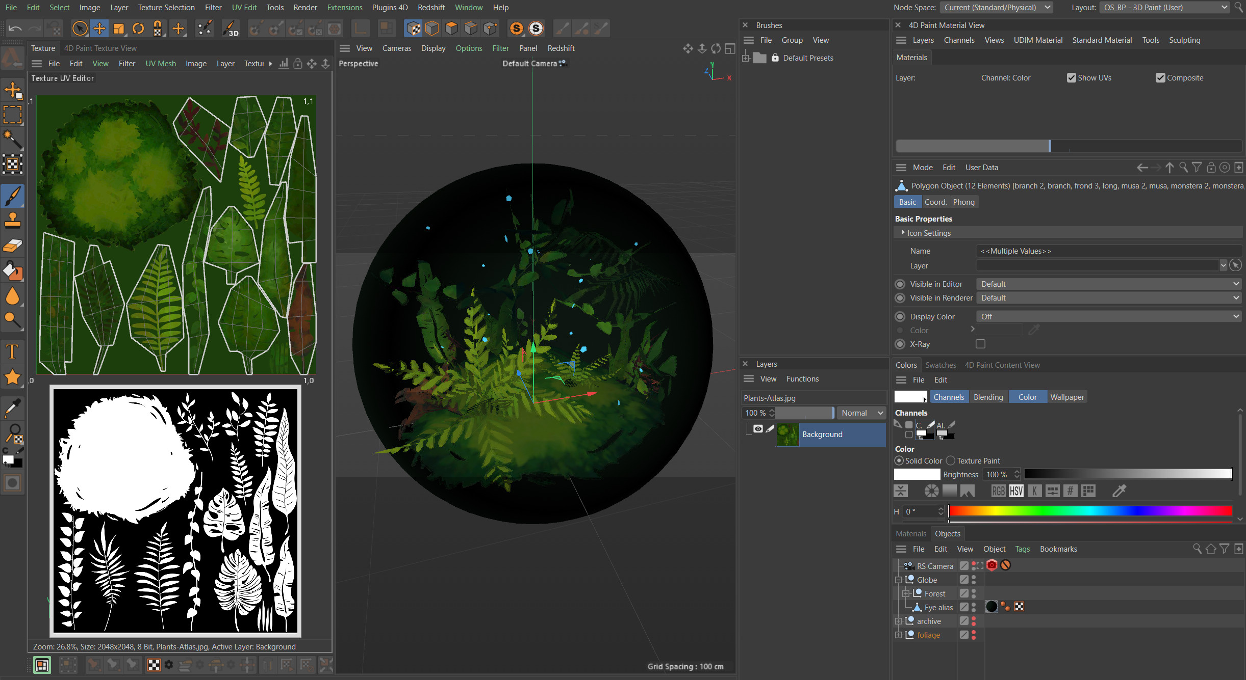The width and height of the screenshot is (1246, 680).
Task: Expand the foliage tree node
Action: [898, 635]
